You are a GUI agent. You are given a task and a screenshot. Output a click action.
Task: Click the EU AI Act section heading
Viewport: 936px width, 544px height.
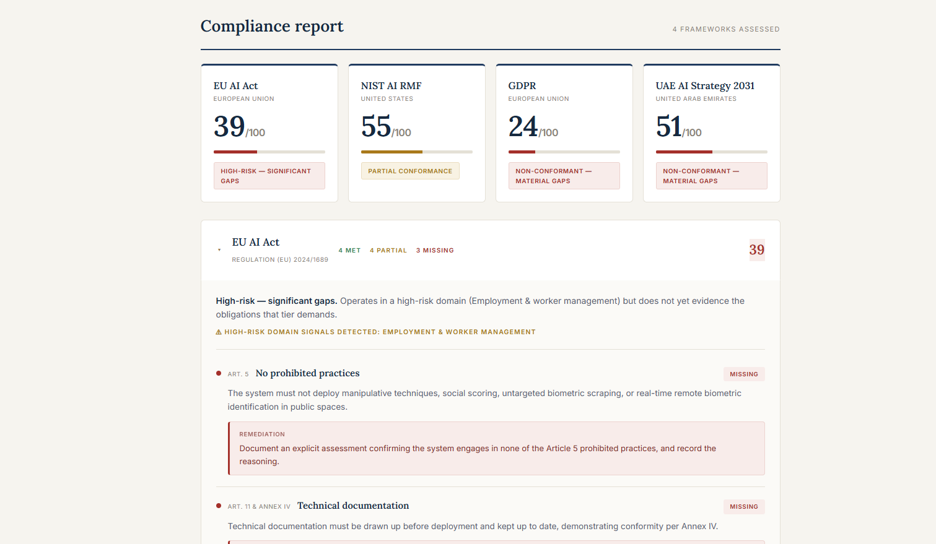coord(256,242)
